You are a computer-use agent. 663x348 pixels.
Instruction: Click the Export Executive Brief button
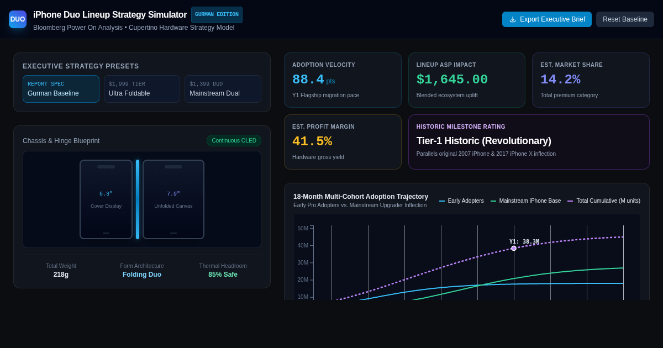click(x=547, y=19)
